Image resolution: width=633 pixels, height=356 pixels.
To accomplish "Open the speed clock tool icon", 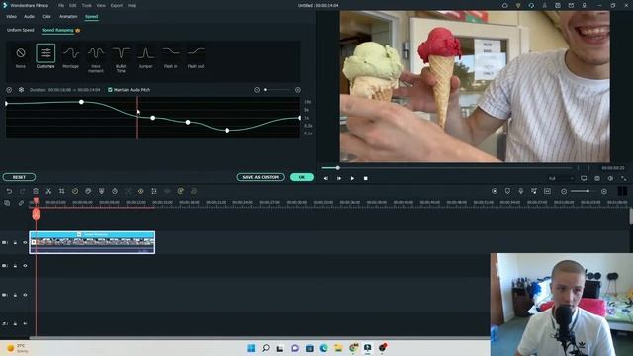I will coord(75,191).
